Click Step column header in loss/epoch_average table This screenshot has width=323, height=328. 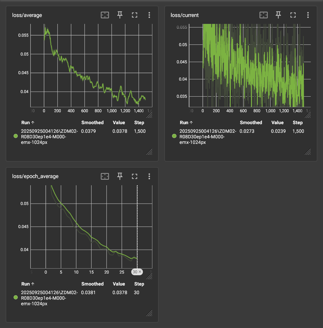coord(139,284)
